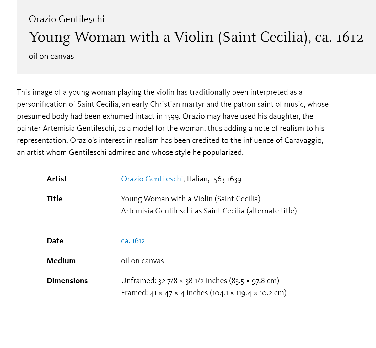
Task: Click the sentence mentioning exhumed intact in 1599
Action: (x=99, y=116)
